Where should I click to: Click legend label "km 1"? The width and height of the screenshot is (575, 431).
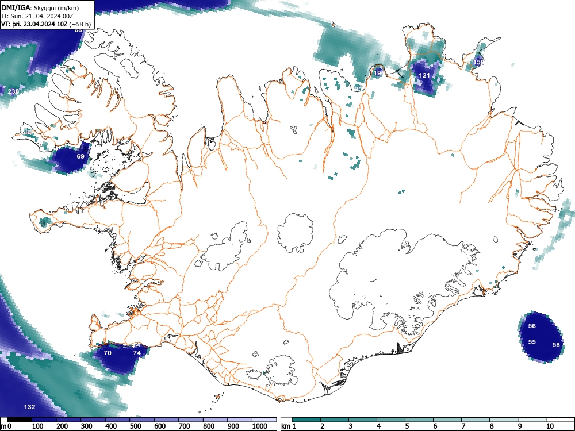click(289, 426)
